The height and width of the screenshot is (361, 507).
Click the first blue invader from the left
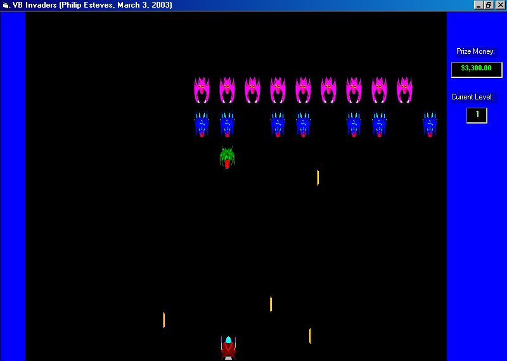(x=202, y=124)
